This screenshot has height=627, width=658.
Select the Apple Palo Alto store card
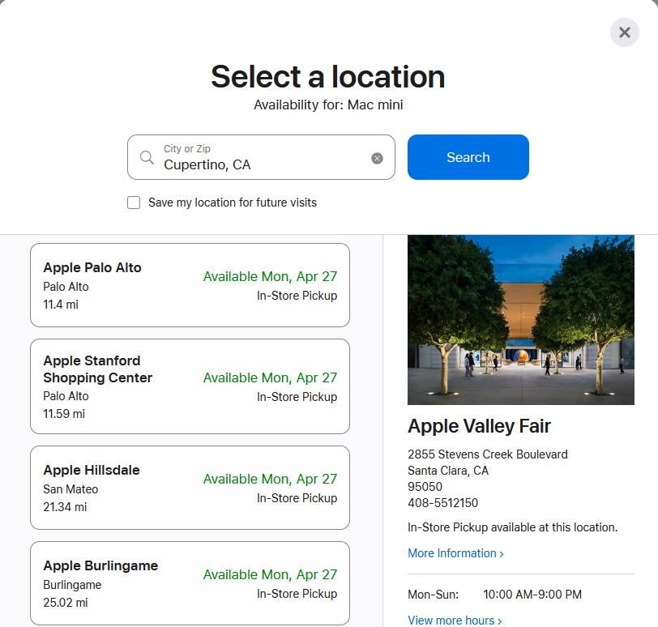[190, 285]
